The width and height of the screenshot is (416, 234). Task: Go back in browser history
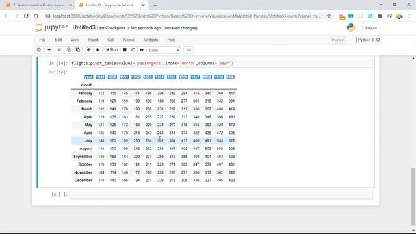[6, 16]
